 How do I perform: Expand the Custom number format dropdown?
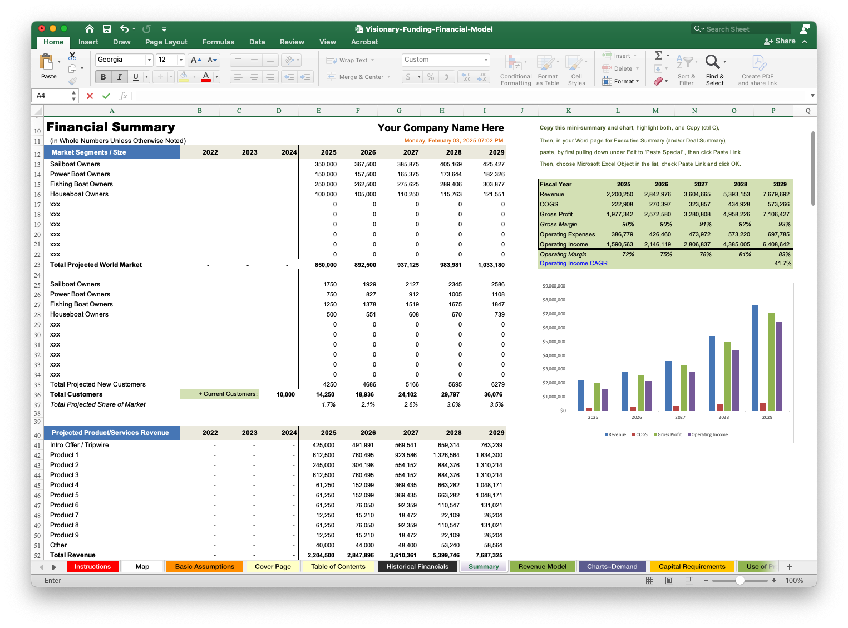point(485,60)
